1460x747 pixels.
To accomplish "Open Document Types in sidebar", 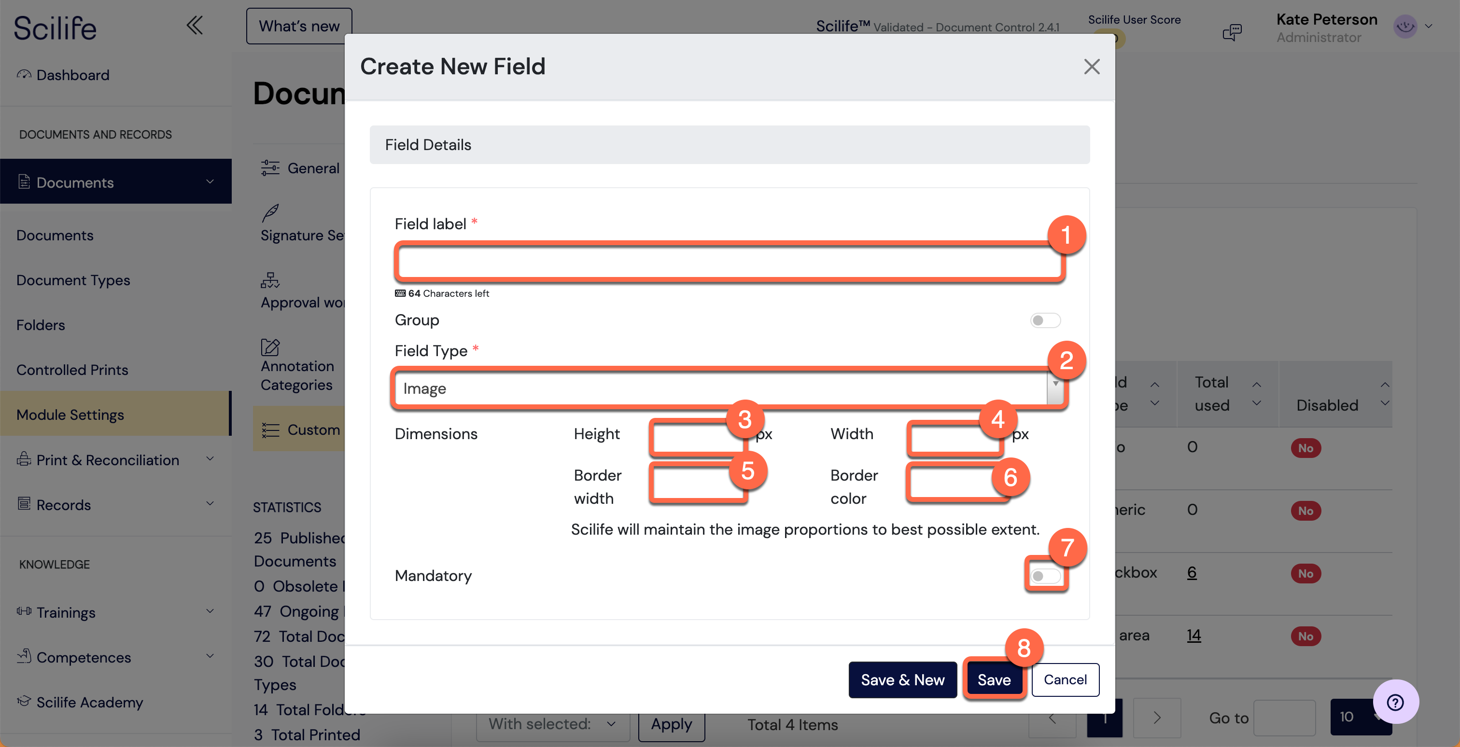I will pos(73,280).
